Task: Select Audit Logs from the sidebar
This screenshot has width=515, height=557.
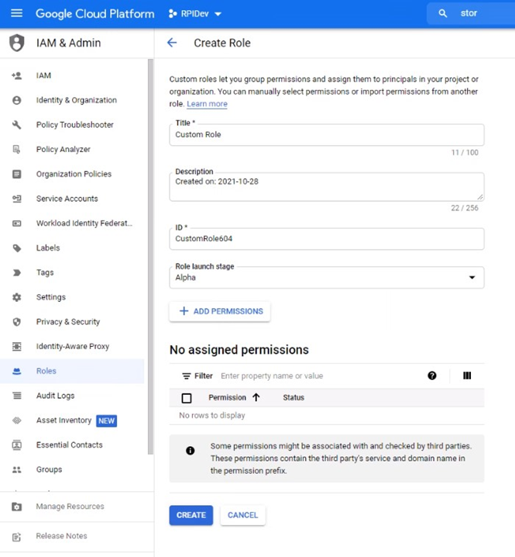Action: pos(55,396)
